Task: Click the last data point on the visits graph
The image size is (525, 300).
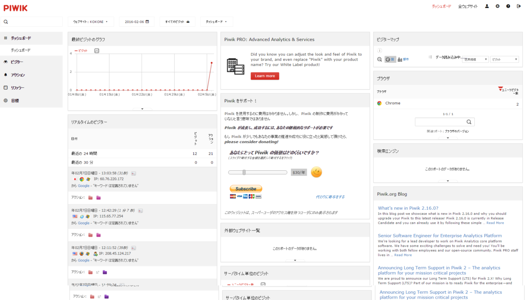Action: (212, 63)
